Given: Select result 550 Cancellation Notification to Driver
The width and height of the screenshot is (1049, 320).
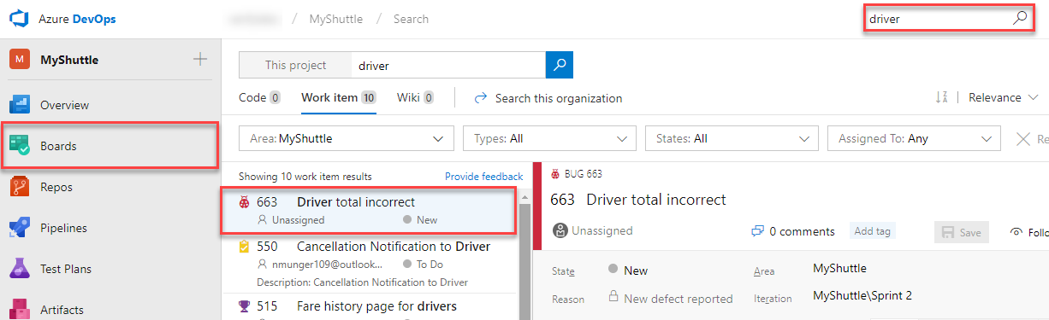Looking at the screenshot, I should tap(370, 263).
